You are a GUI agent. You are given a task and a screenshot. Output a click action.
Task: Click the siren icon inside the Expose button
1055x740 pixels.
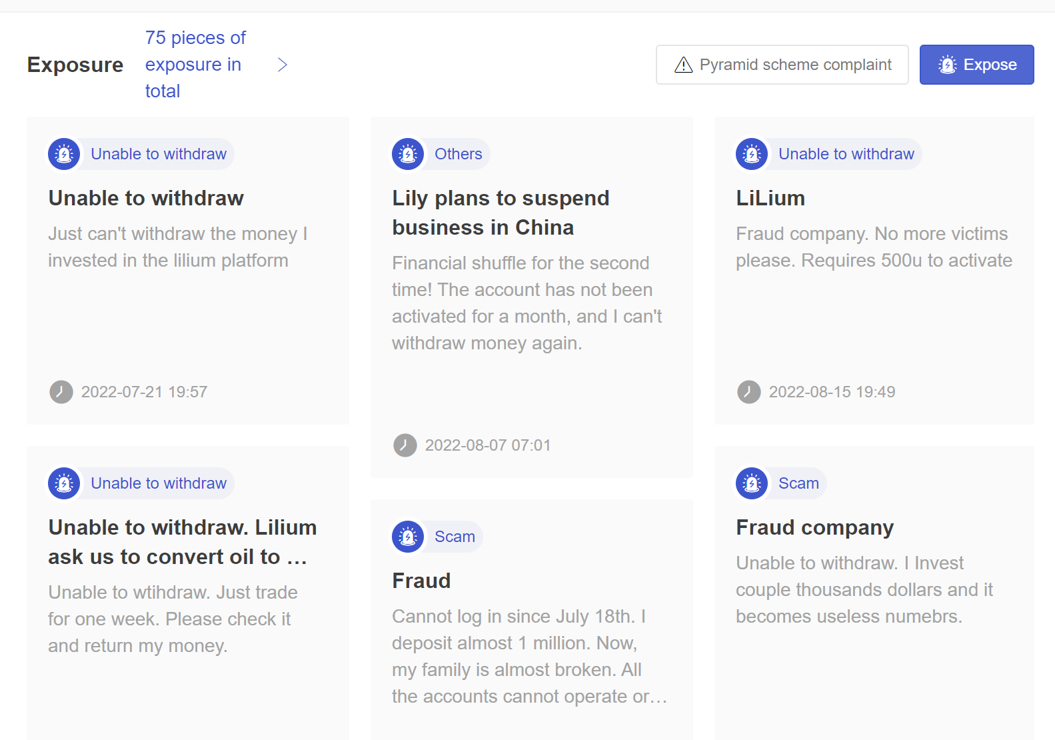click(948, 65)
